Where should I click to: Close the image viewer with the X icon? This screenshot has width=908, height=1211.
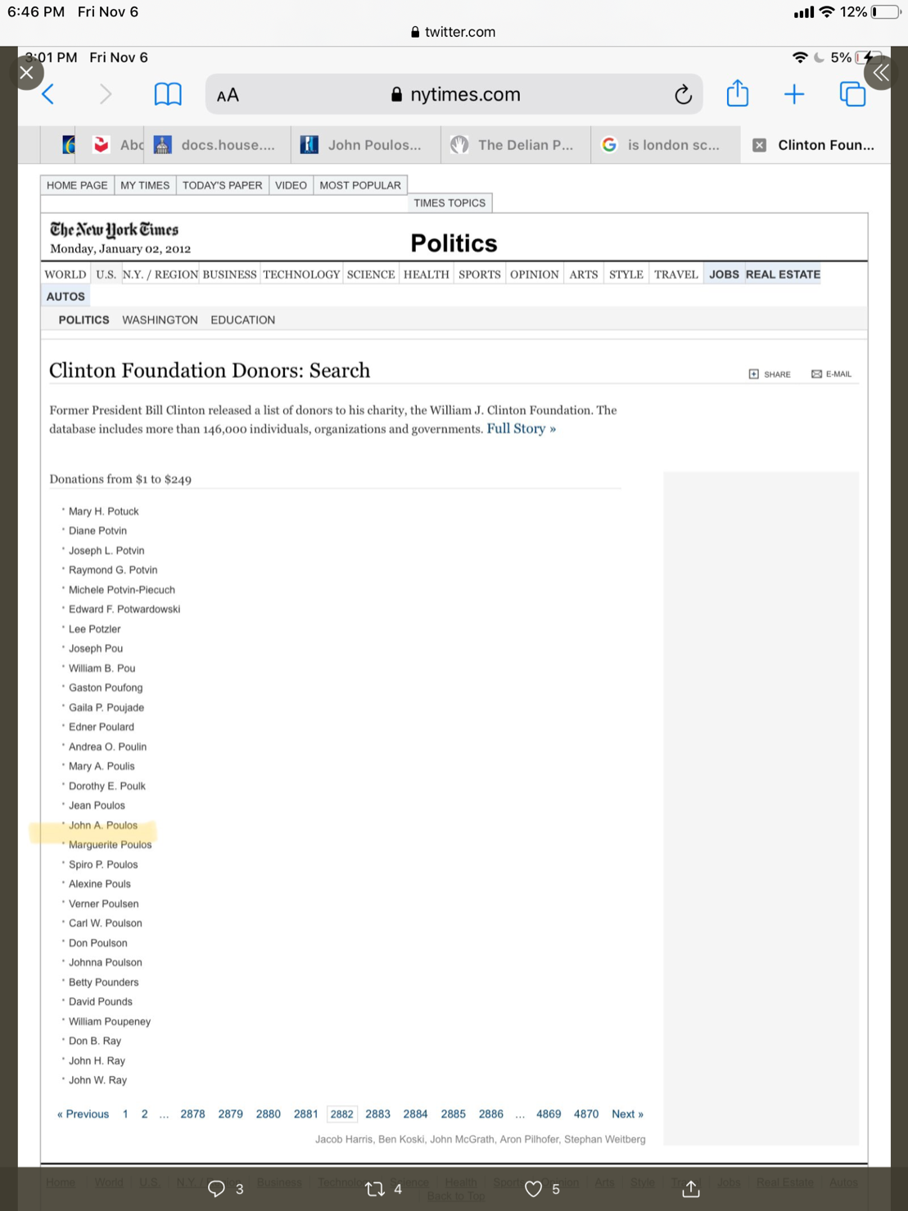[26, 73]
